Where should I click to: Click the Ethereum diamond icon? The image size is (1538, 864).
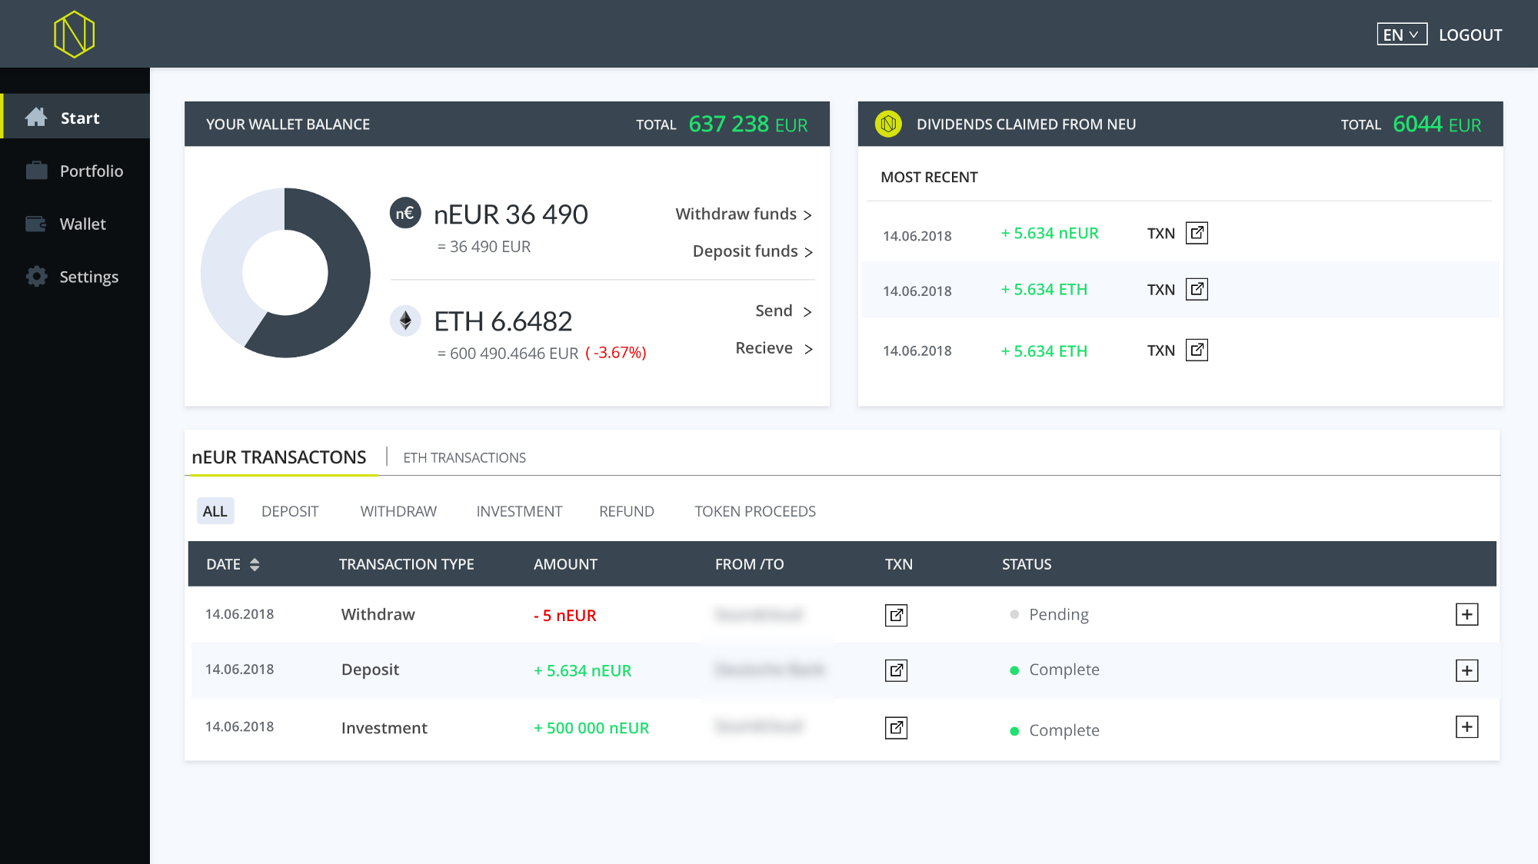coord(405,321)
